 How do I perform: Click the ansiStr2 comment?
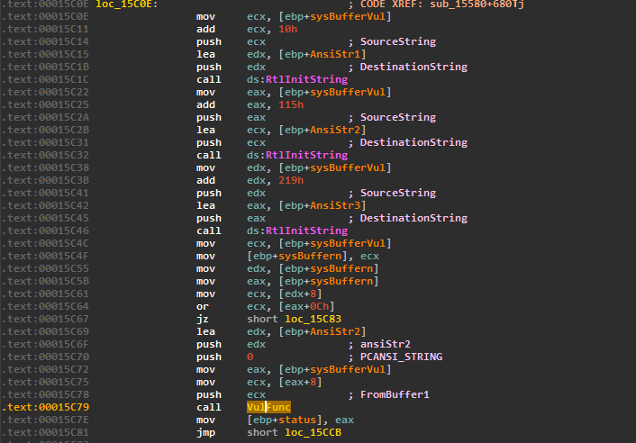point(386,344)
